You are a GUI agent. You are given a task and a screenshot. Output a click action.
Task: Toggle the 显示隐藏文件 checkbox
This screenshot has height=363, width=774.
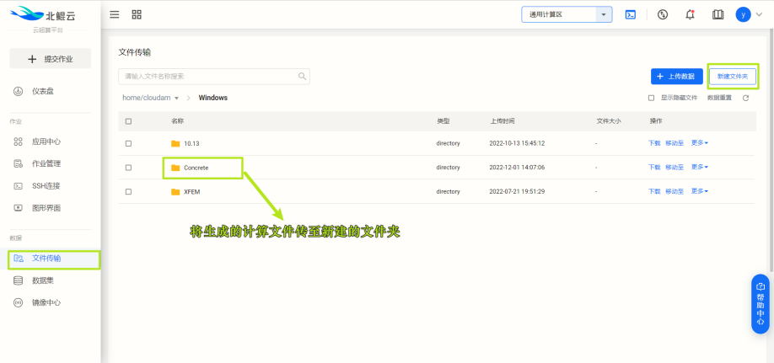coord(651,99)
